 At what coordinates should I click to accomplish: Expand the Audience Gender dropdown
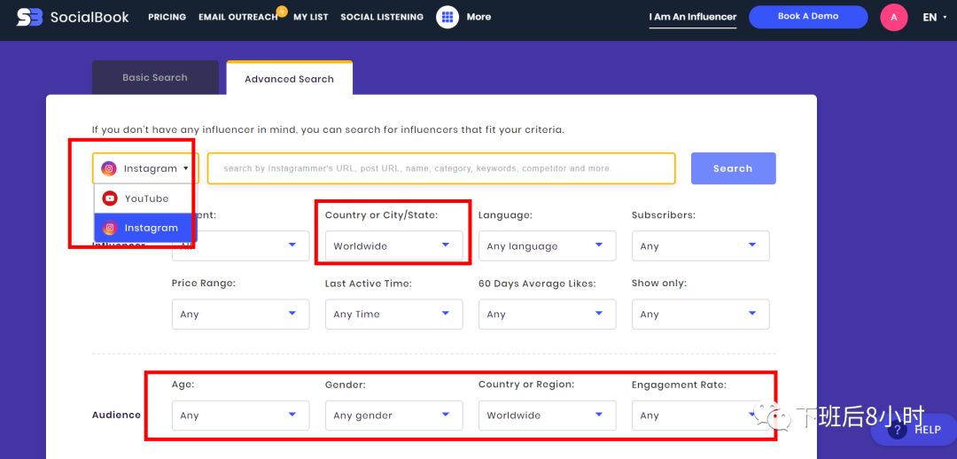(x=393, y=416)
